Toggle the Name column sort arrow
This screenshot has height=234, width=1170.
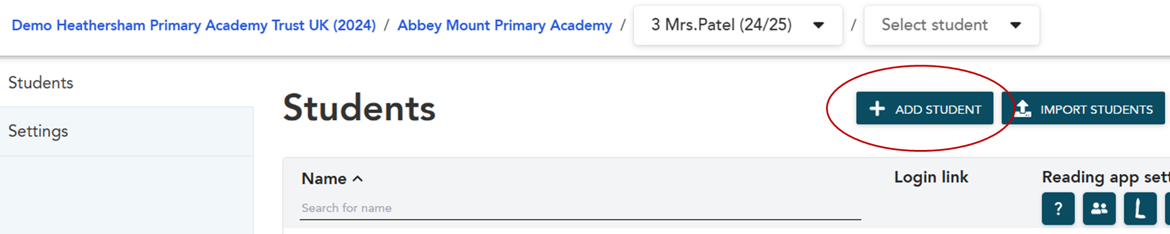[358, 179]
